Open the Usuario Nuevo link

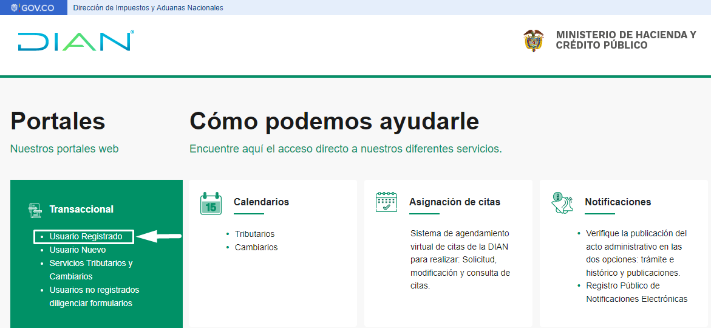[78, 250]
